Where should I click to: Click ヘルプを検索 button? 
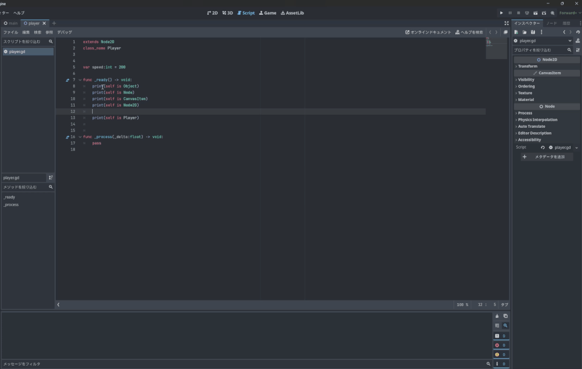(469, 32)
